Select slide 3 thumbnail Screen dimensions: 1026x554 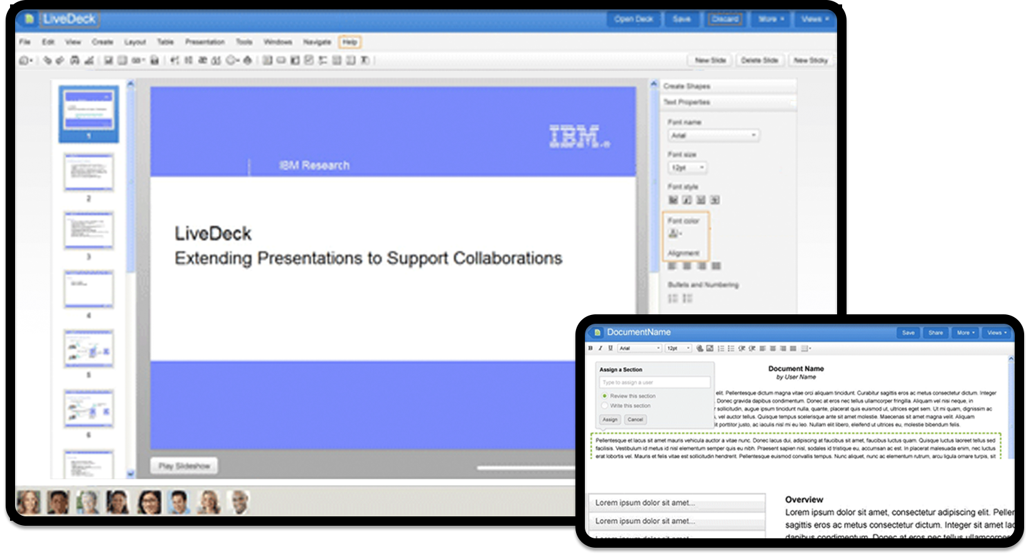(x=88, y=230)
